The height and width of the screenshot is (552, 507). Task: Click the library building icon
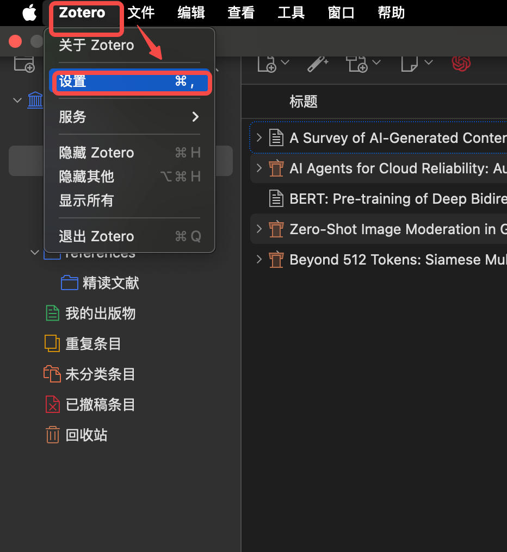click(35, 100)
